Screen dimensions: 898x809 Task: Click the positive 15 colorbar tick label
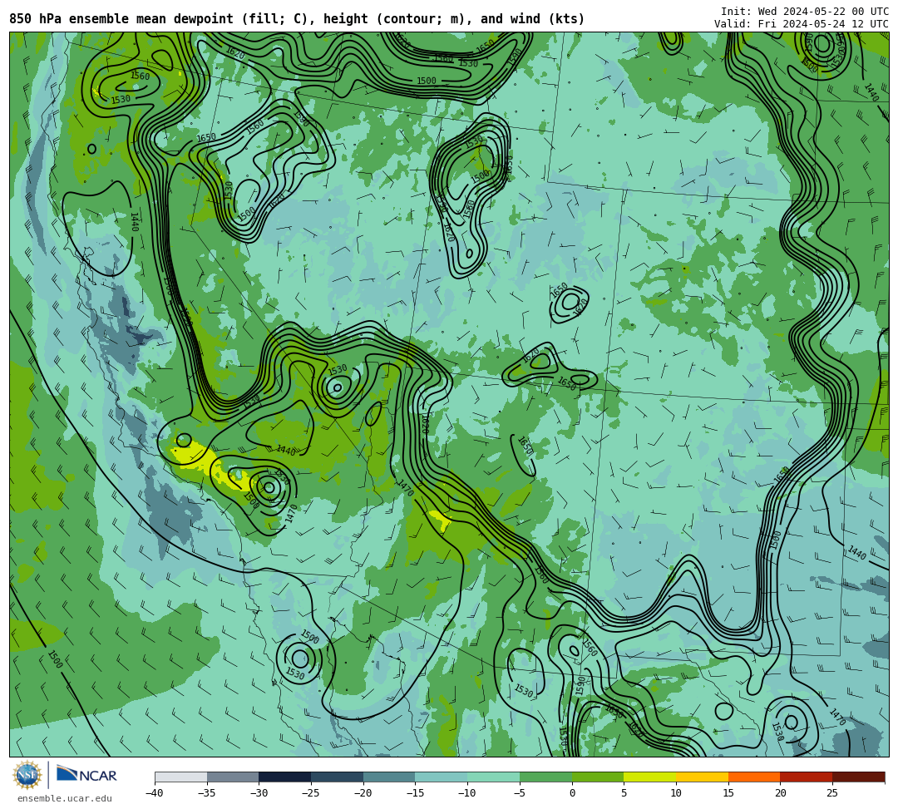(x=728, y=793)
